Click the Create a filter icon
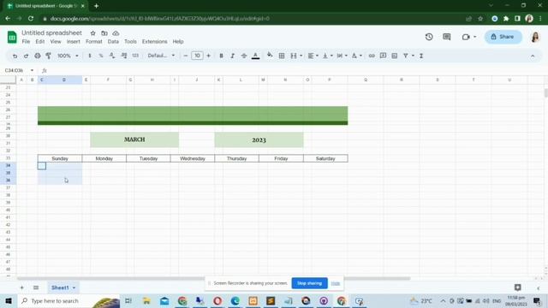Screen dimensions: 548x308 (406, 56)
